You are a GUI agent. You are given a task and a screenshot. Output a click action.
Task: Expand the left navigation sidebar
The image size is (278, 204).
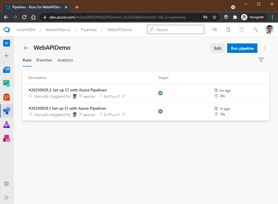[x=6, y=197]
